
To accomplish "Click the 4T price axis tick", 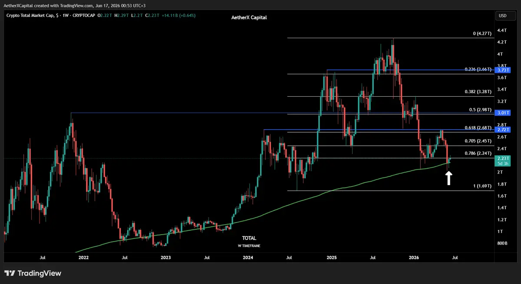I will pyautogui.click(x=500, y=54).
